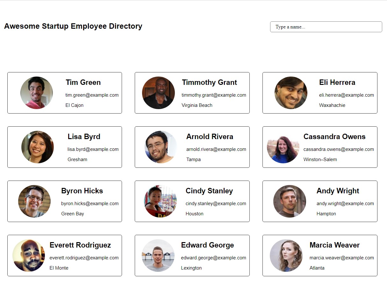Open Tim Green's profile photo
The height and width of the screenshot is (297, 387).
click(x=37, y=93)
